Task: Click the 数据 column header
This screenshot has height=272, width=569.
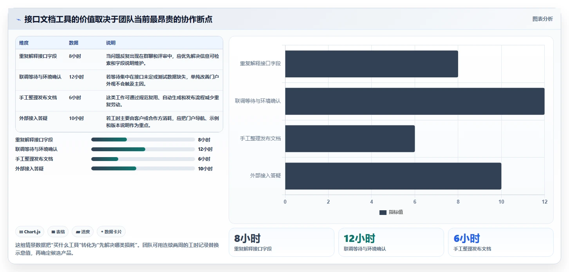Action: coord(74,43)
